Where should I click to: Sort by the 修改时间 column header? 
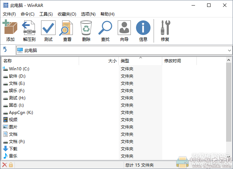179,61
